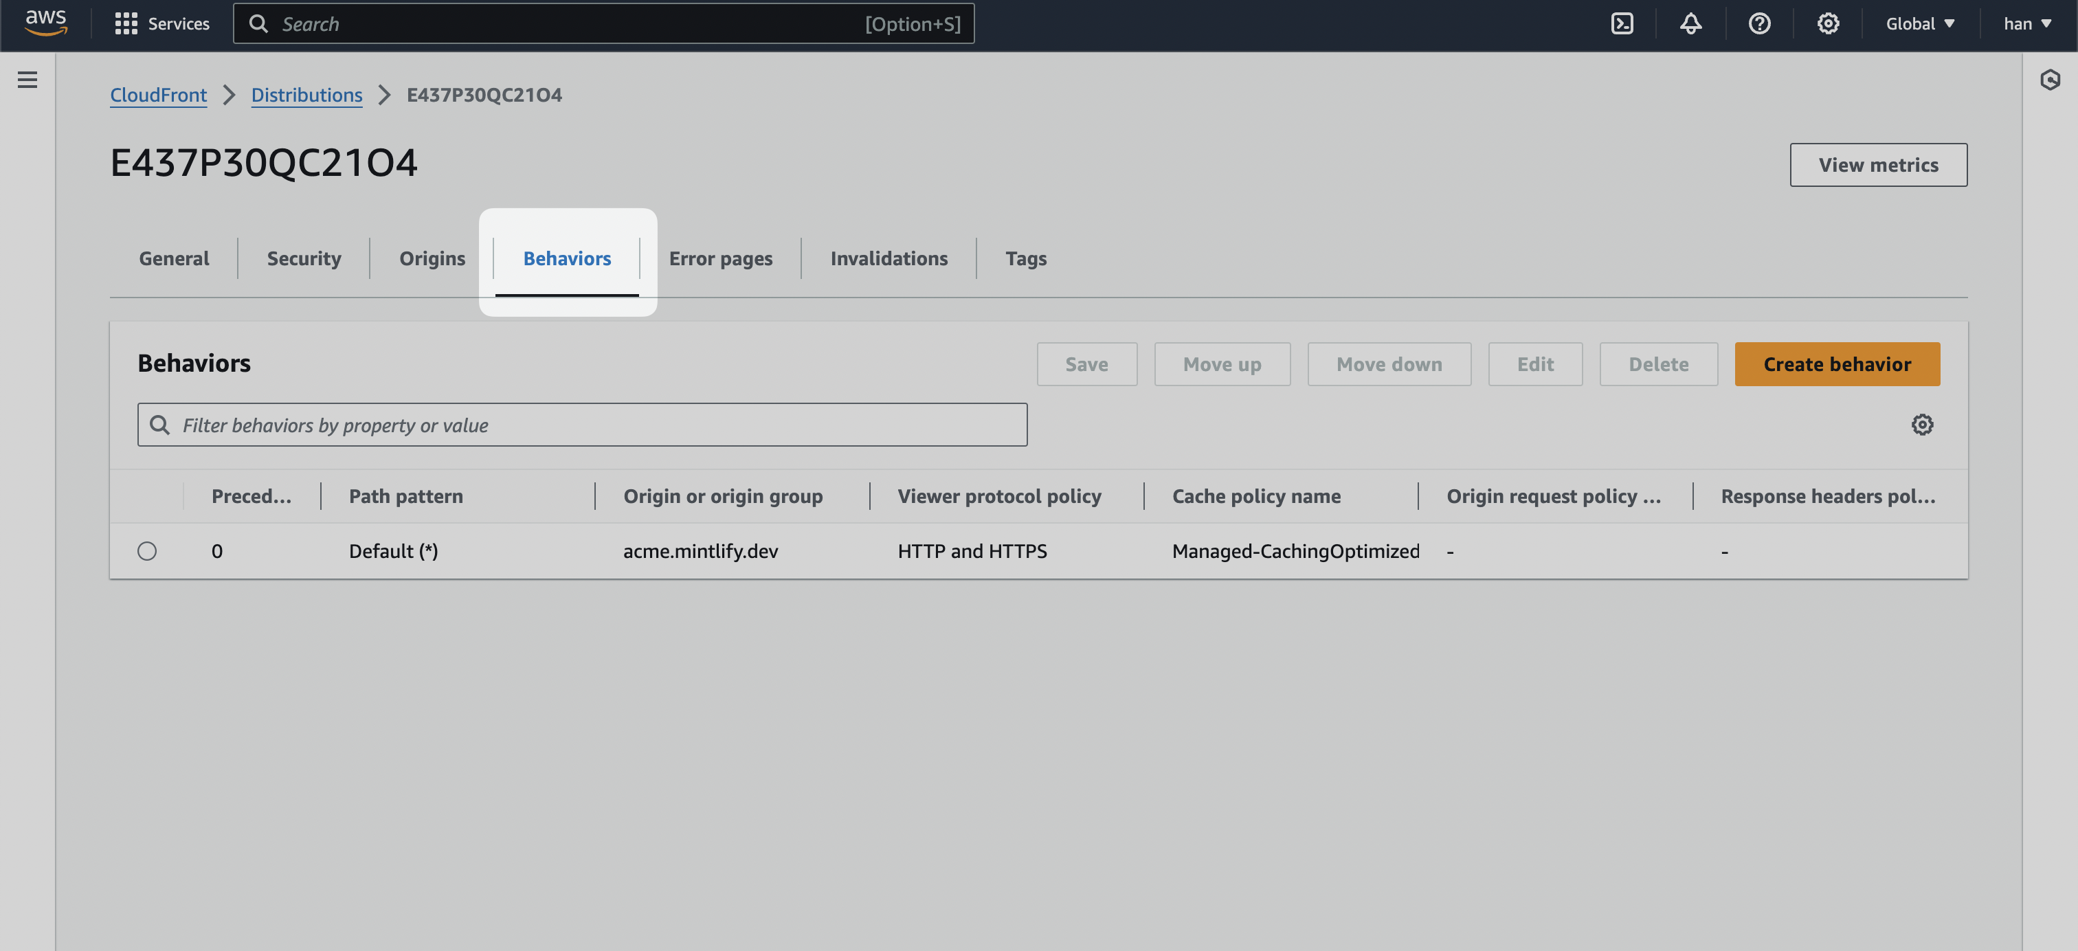The image size is (2078, 951).
Task: Open the Help menu question mark icon
Action: click(x=1758, y=23)
